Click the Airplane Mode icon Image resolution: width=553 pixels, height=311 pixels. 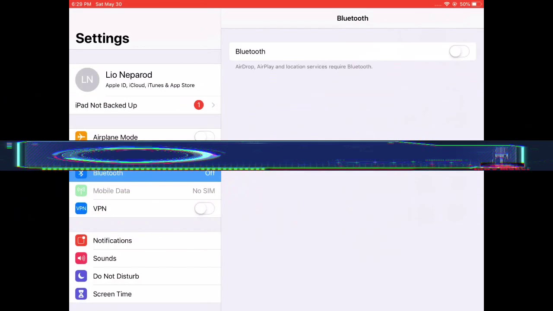[81, 136]
